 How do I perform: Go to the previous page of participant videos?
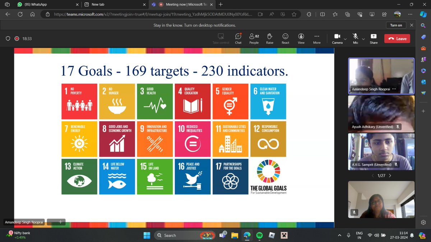[373, 176]
